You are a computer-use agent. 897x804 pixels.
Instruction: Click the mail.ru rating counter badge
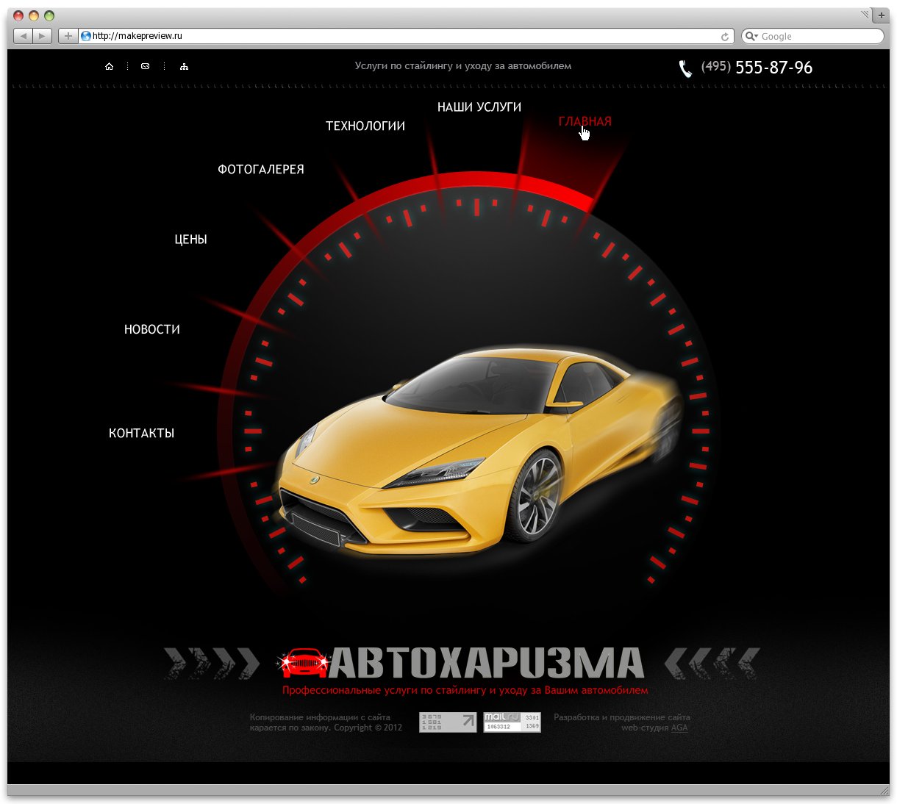pyautogui.click(x=512, y=722)
